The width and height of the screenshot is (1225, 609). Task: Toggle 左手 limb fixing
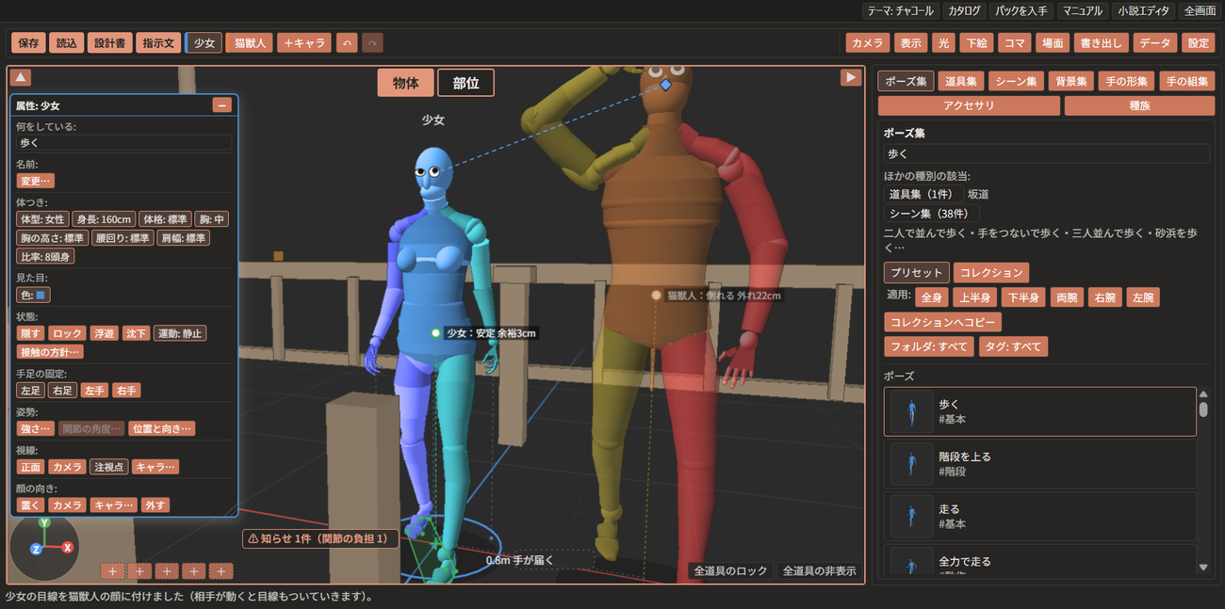pyautogui.click(x=94, y=390)
